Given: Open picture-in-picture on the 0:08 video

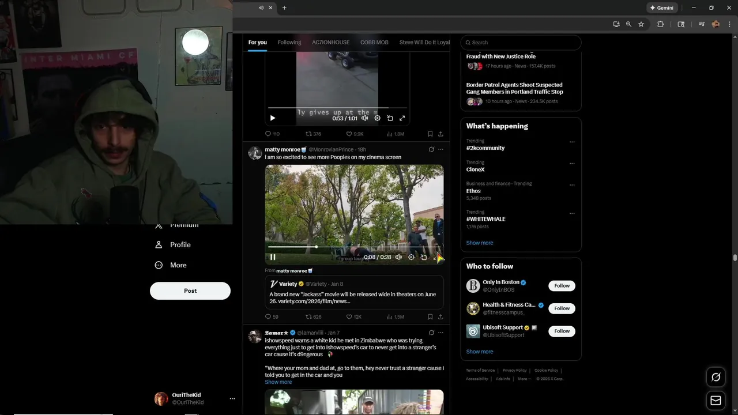Looking at the screenshot, I should [424, 257].
